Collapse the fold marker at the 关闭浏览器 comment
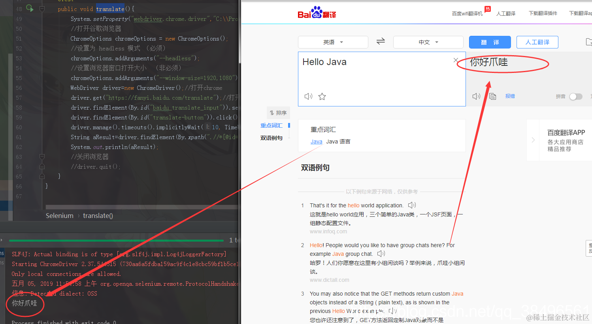592x324 pixels. 42,157
